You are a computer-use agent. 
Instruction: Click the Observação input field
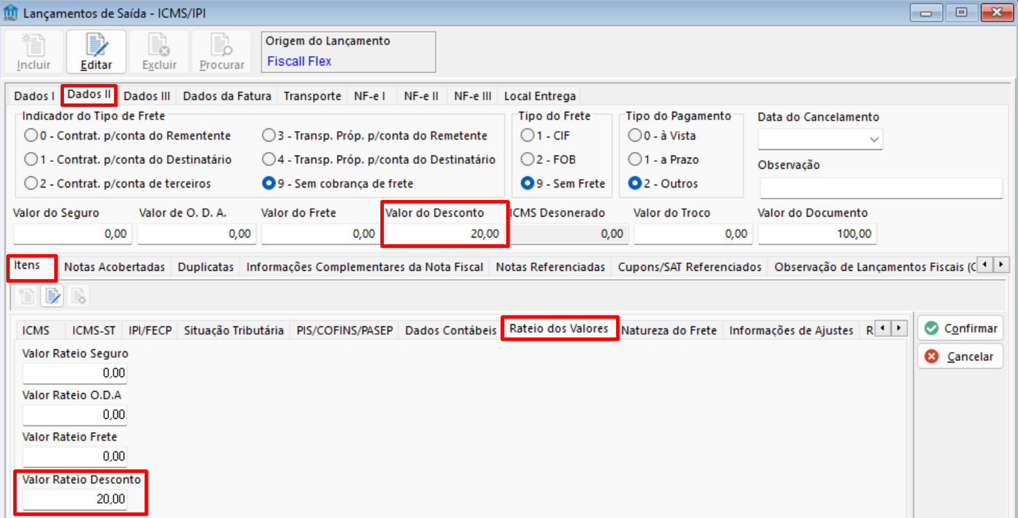point(881,188)
